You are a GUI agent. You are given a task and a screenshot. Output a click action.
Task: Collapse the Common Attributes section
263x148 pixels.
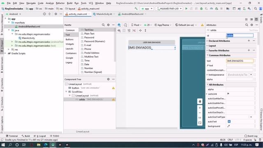coord(208,55)
